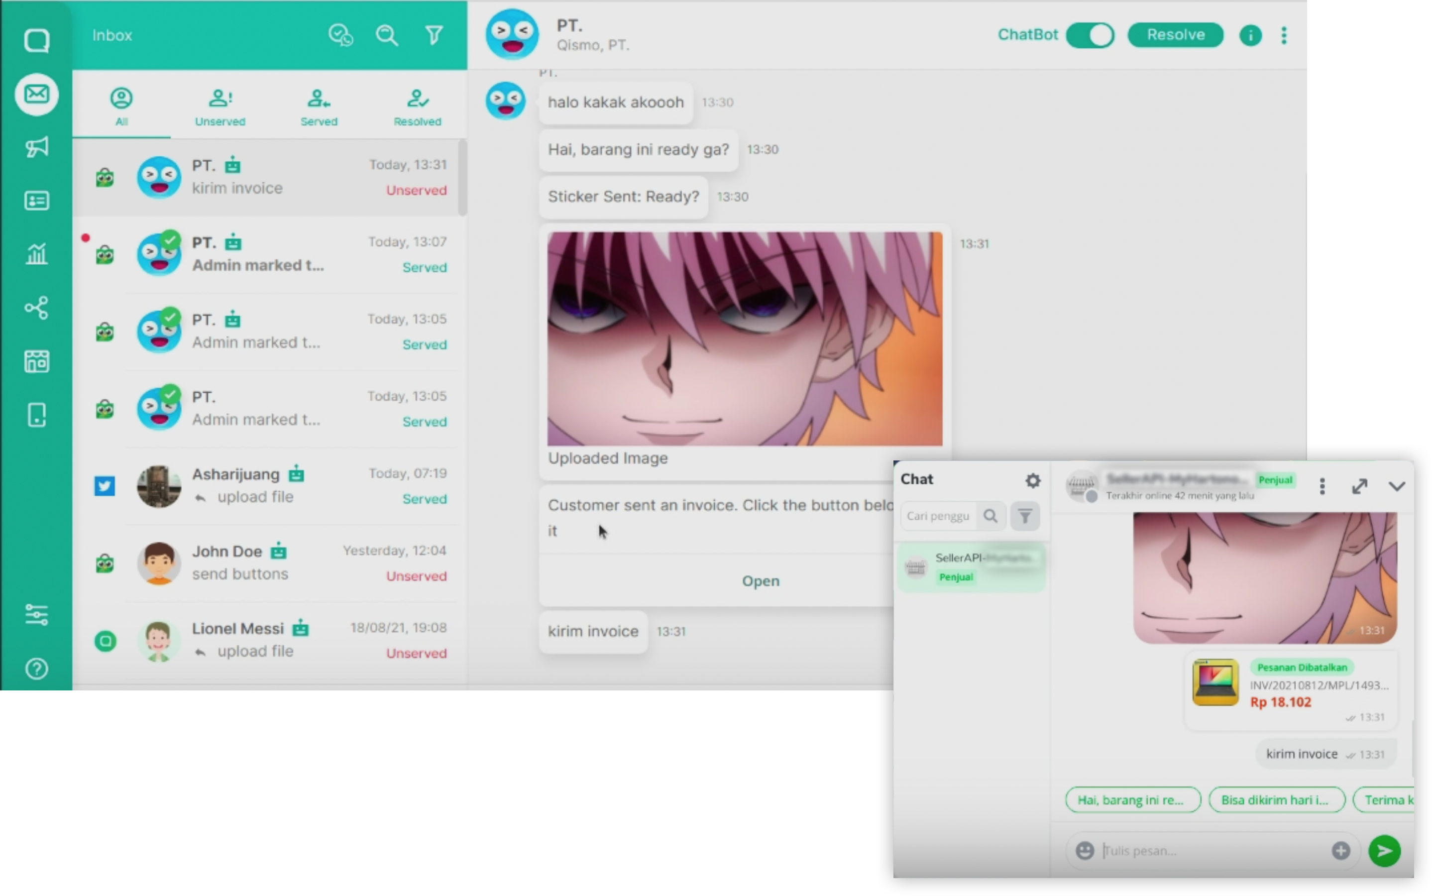Open John Doe conversation

[265, 563]
